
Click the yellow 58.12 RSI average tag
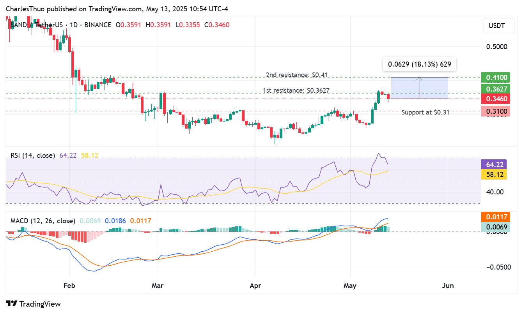pyautogui.click(x=494, y=175)
